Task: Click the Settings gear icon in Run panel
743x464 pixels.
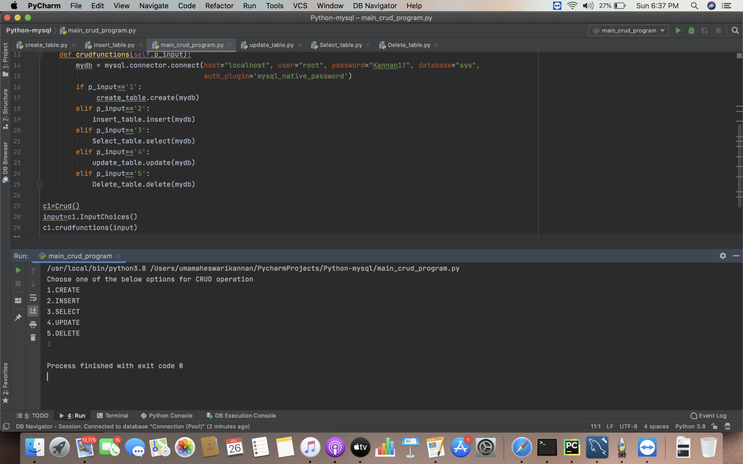Action: pyautogui.click(x=723, y=256)
